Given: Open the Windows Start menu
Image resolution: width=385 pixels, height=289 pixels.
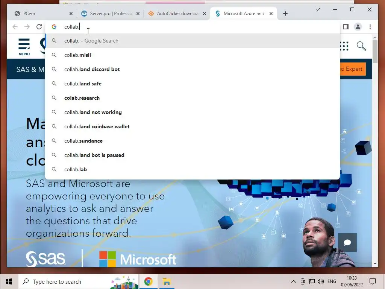Looking at the screenshot, I should 9,281.
